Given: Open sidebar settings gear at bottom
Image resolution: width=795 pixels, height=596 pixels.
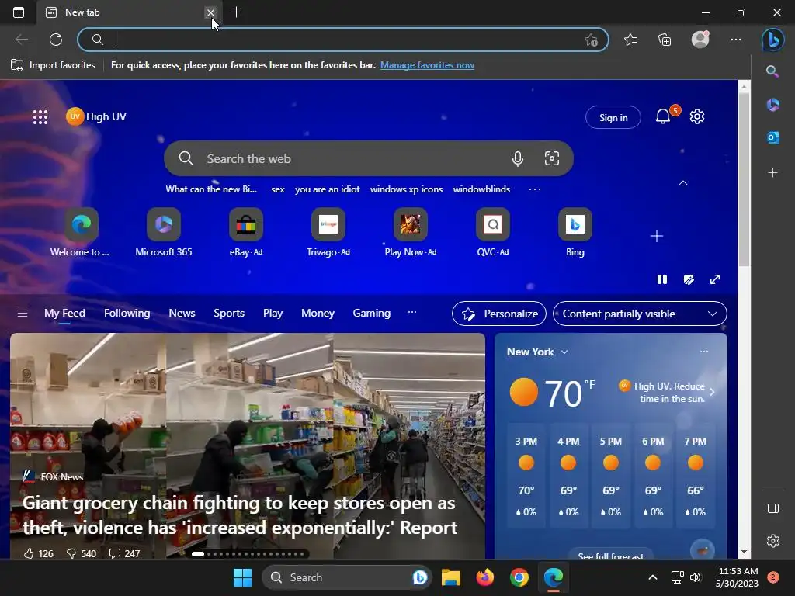Looking at the screenshot, I should (x=773, y=541).
